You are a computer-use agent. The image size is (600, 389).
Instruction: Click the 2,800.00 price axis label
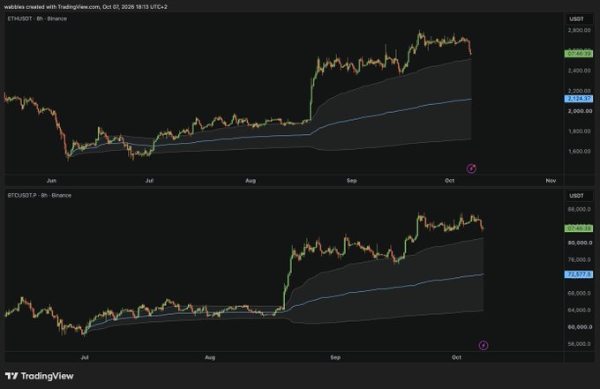579,30
